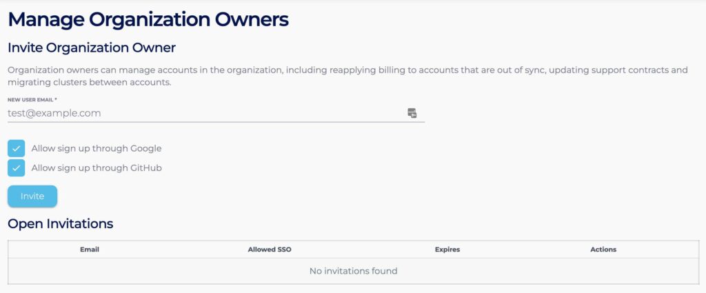
Task: Click the Expires column header
Action: [x=447, y=250]
